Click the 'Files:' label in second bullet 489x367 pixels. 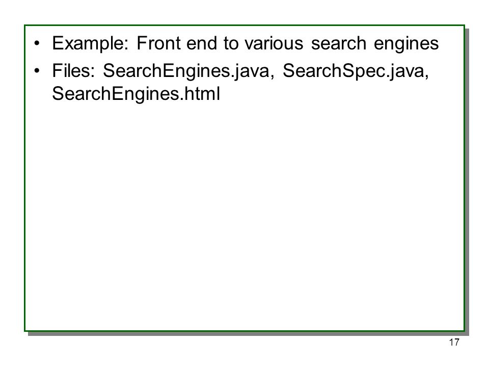(x=73, y=70)
